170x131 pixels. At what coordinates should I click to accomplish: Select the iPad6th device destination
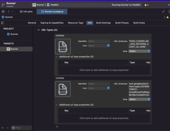(53, 5)
